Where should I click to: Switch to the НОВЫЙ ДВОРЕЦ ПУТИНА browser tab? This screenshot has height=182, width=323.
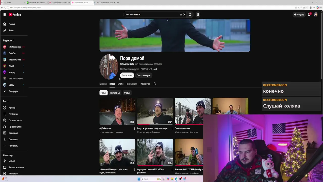point(60,3)
